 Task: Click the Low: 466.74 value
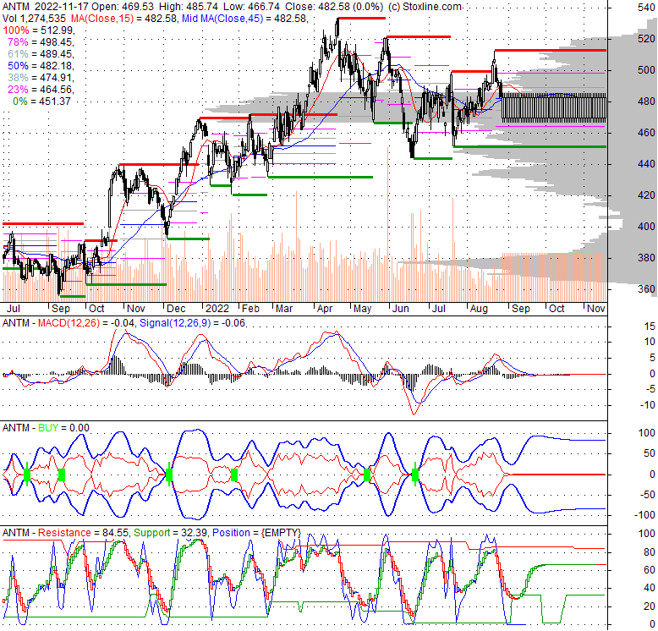(x=251, y=7)
